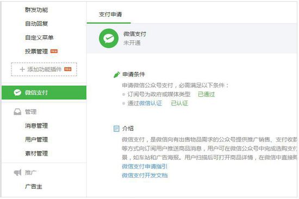Open 自动回复 menu item

[36, 24]
